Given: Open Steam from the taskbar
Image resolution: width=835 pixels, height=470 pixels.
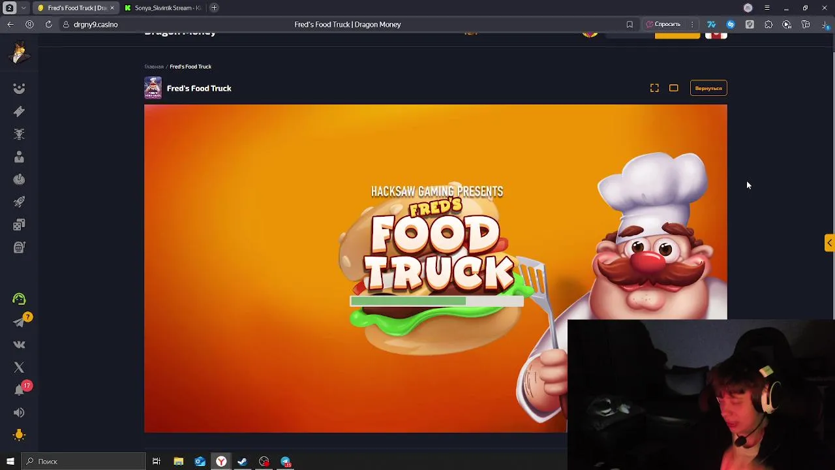Looking at the screenshot, I should pos(243,462).
